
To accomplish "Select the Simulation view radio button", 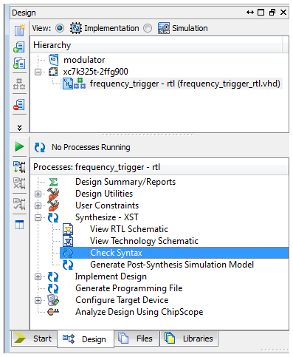I will pos(148,28).
